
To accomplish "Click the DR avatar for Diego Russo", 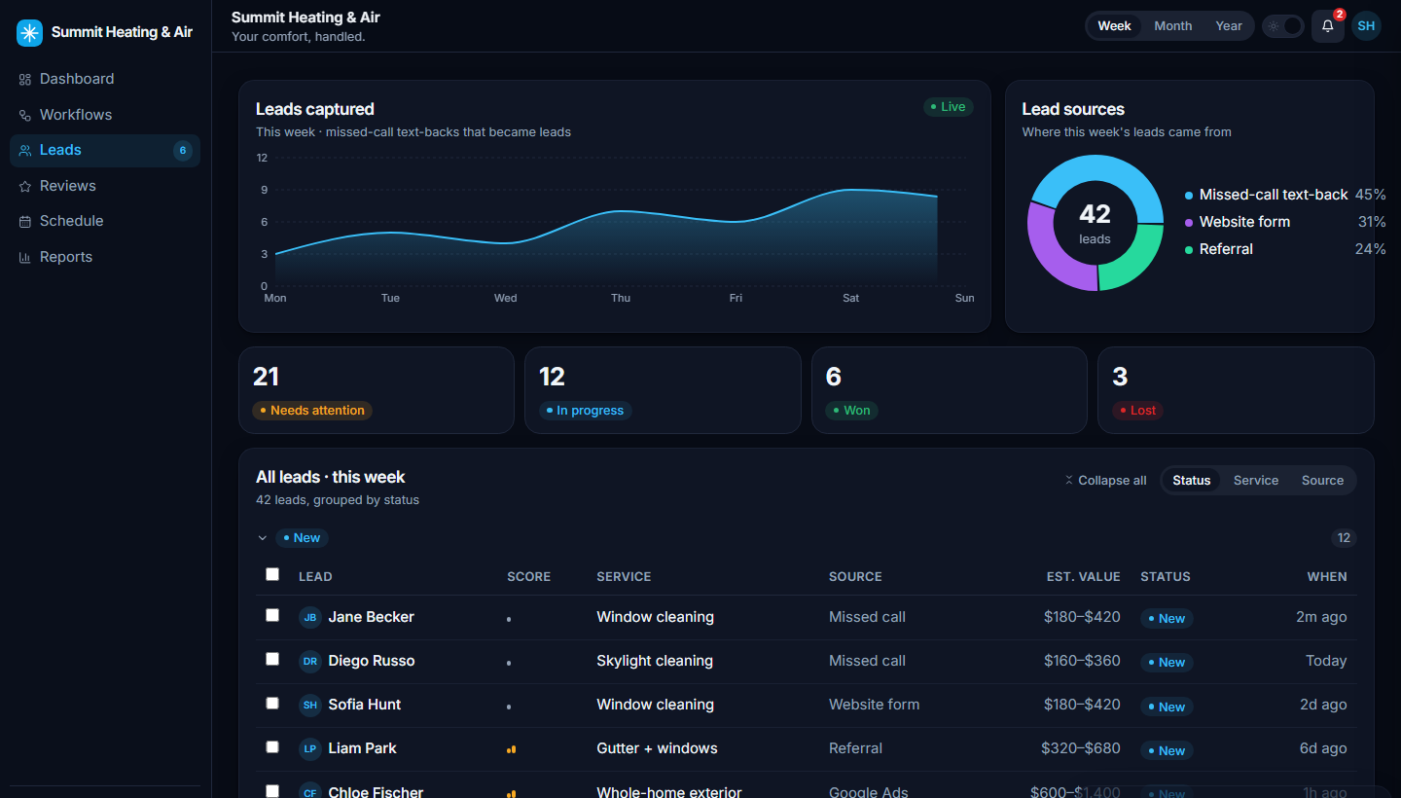I will (310, 661).
